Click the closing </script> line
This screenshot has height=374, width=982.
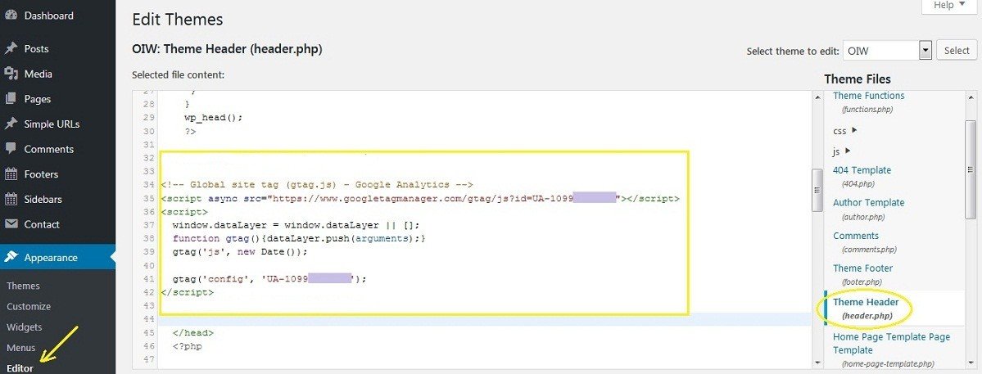(x=188, y=292)
